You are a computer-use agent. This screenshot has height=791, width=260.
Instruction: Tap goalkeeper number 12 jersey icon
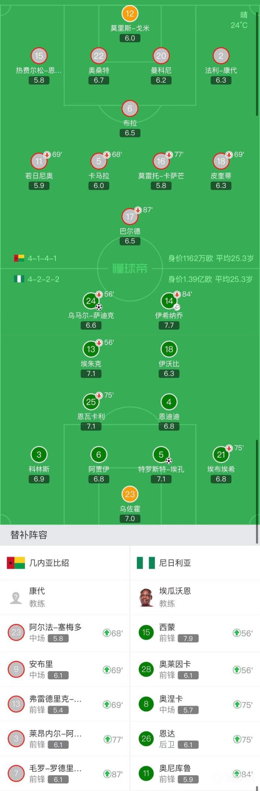click(x=130, y=14)
